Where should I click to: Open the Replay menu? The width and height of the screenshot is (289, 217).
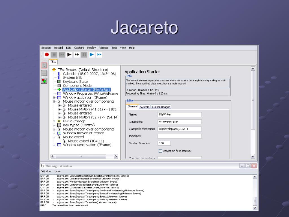(x=91, y=47)
